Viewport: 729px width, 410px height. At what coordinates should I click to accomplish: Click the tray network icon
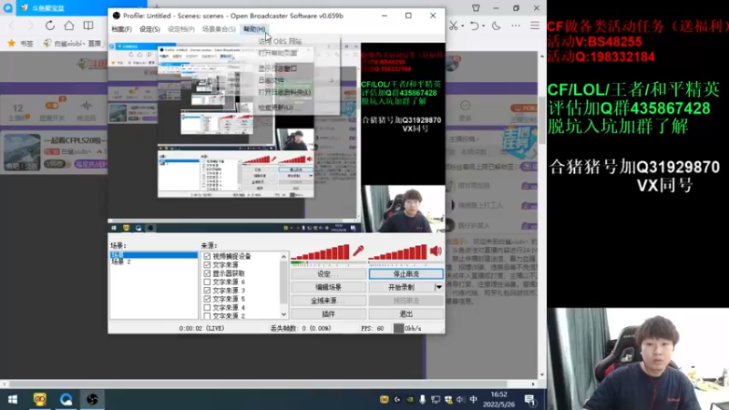point(436,399)
